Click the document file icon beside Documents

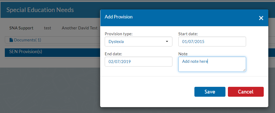click(11, 40)
